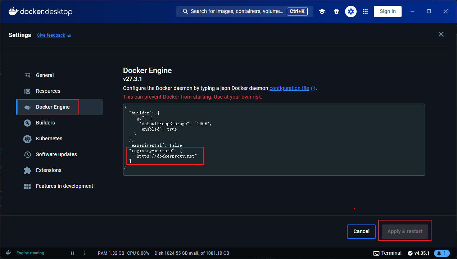Open the Terminal panel

point(388,253)
